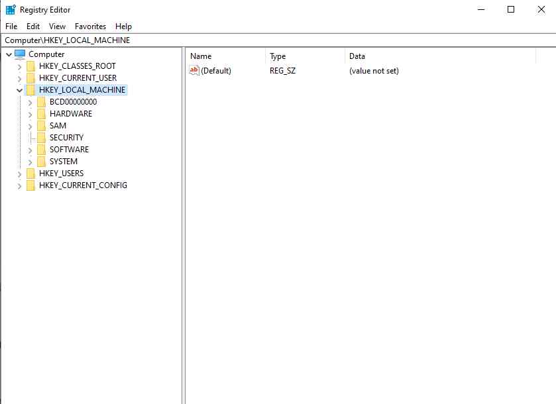Expand the SAM subkey
Image resolution: width=556 pixels, height=404 pixels.
30,126
